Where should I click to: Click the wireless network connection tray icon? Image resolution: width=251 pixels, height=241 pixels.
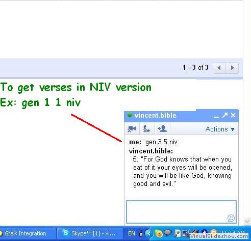pos(186,233)
